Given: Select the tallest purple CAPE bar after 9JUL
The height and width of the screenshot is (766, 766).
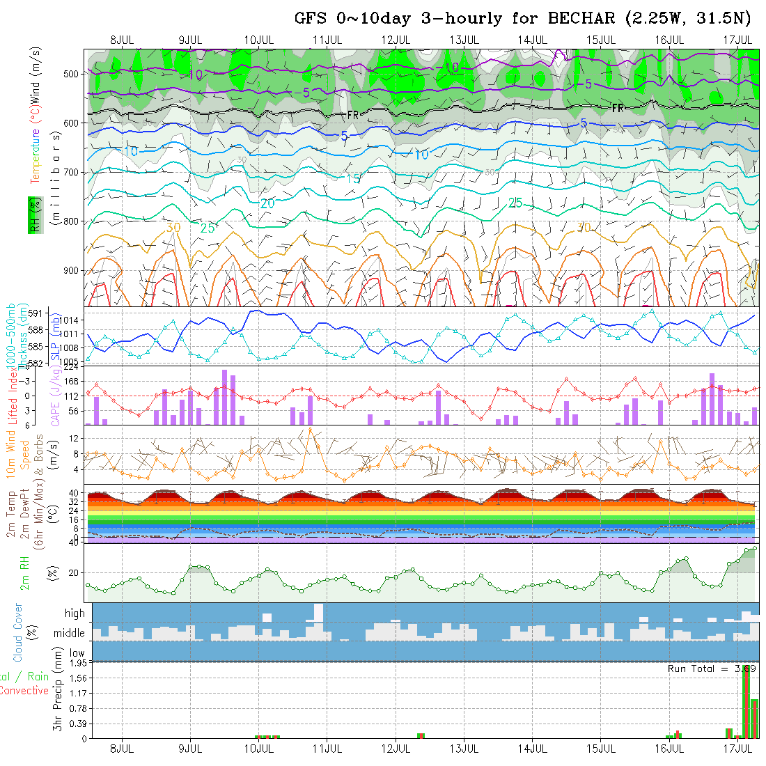Looking at the screenshot, I should coord(224,397).
